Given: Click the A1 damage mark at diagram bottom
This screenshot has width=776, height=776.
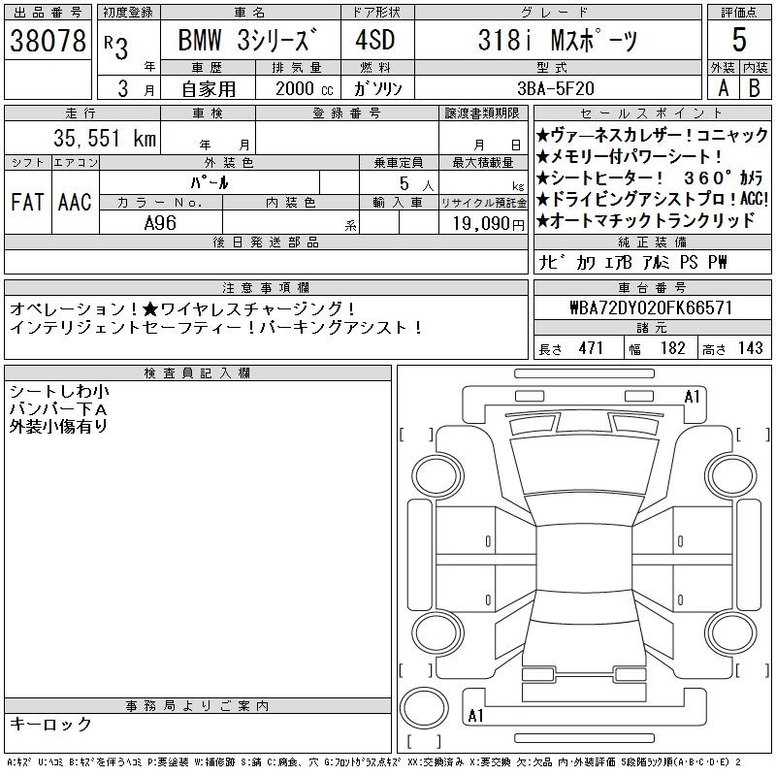Looking at the screenshot, I should click(x=475, y=717).
